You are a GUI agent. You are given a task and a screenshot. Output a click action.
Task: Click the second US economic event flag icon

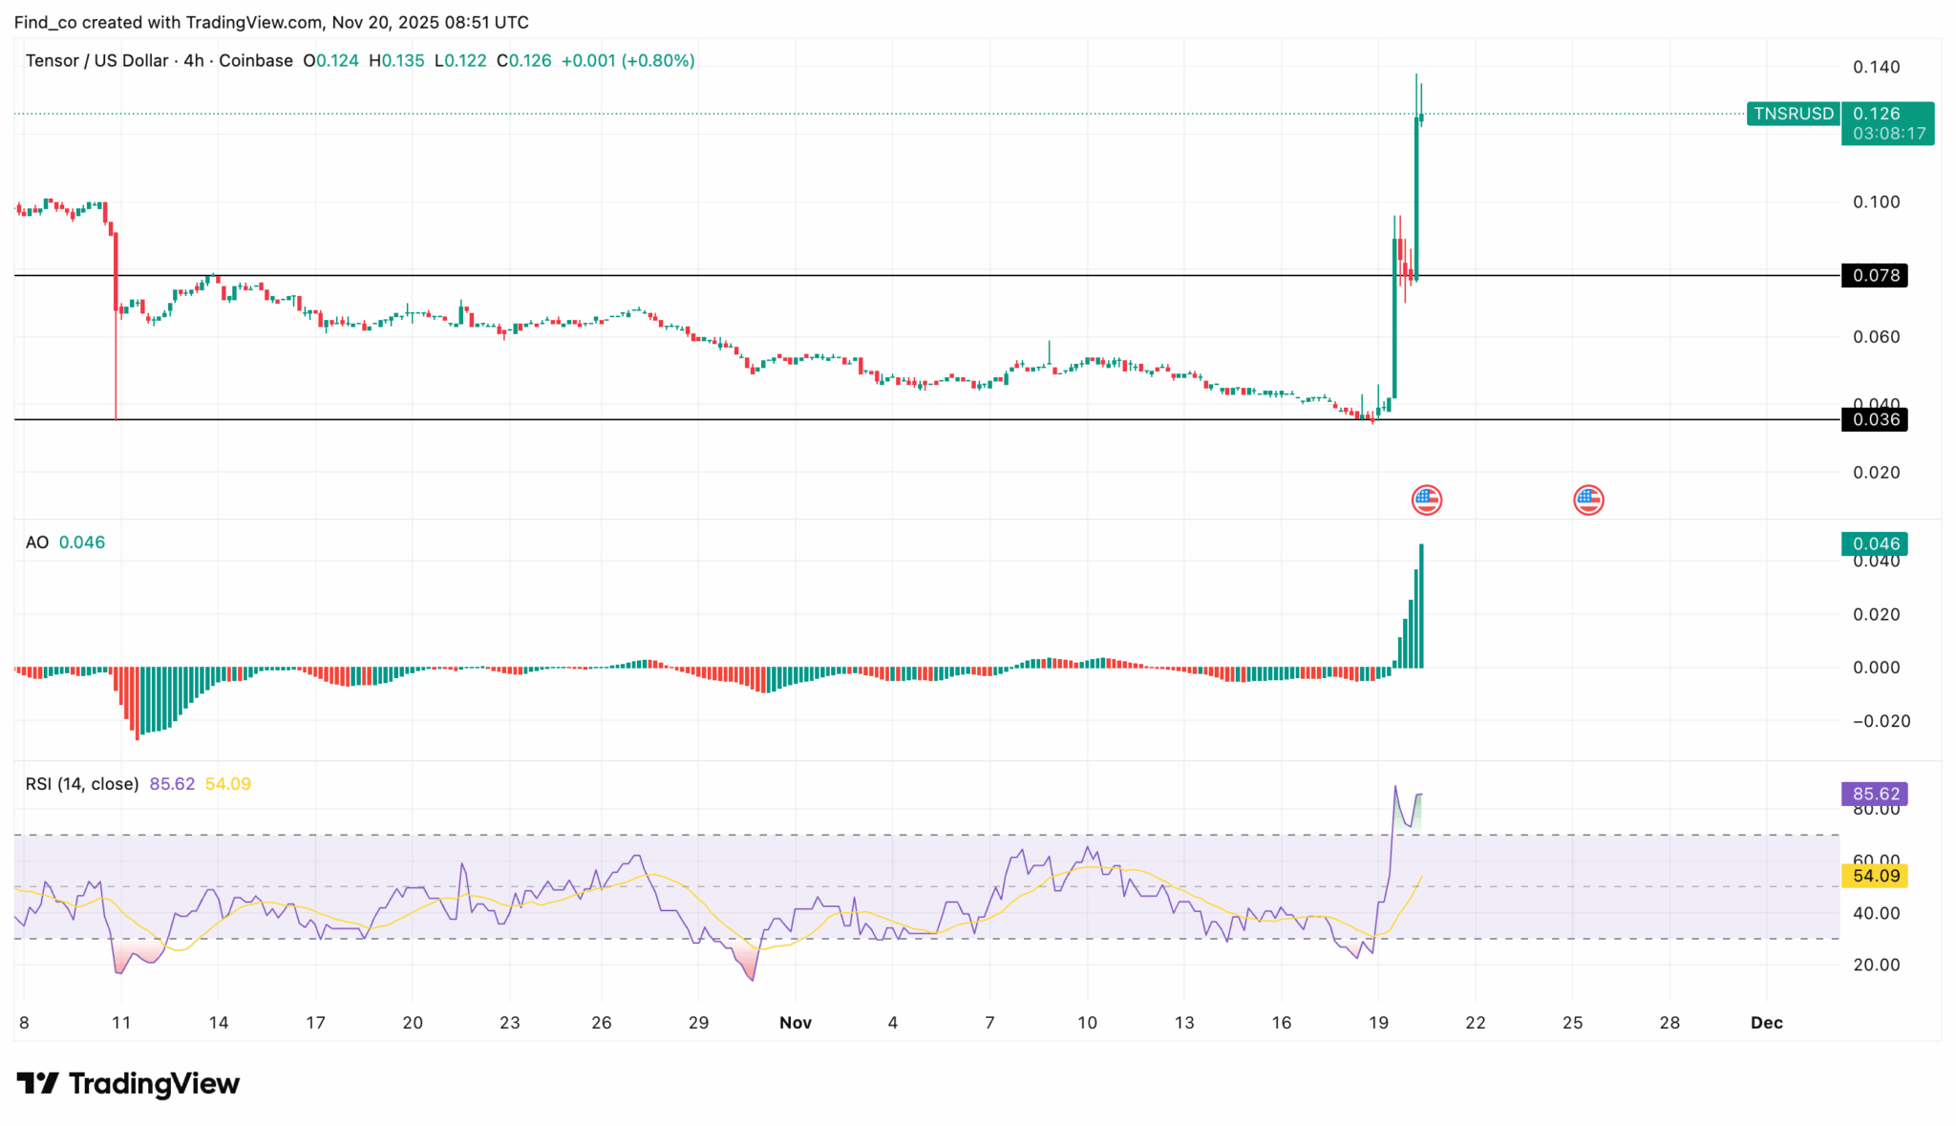(1587, 499)
